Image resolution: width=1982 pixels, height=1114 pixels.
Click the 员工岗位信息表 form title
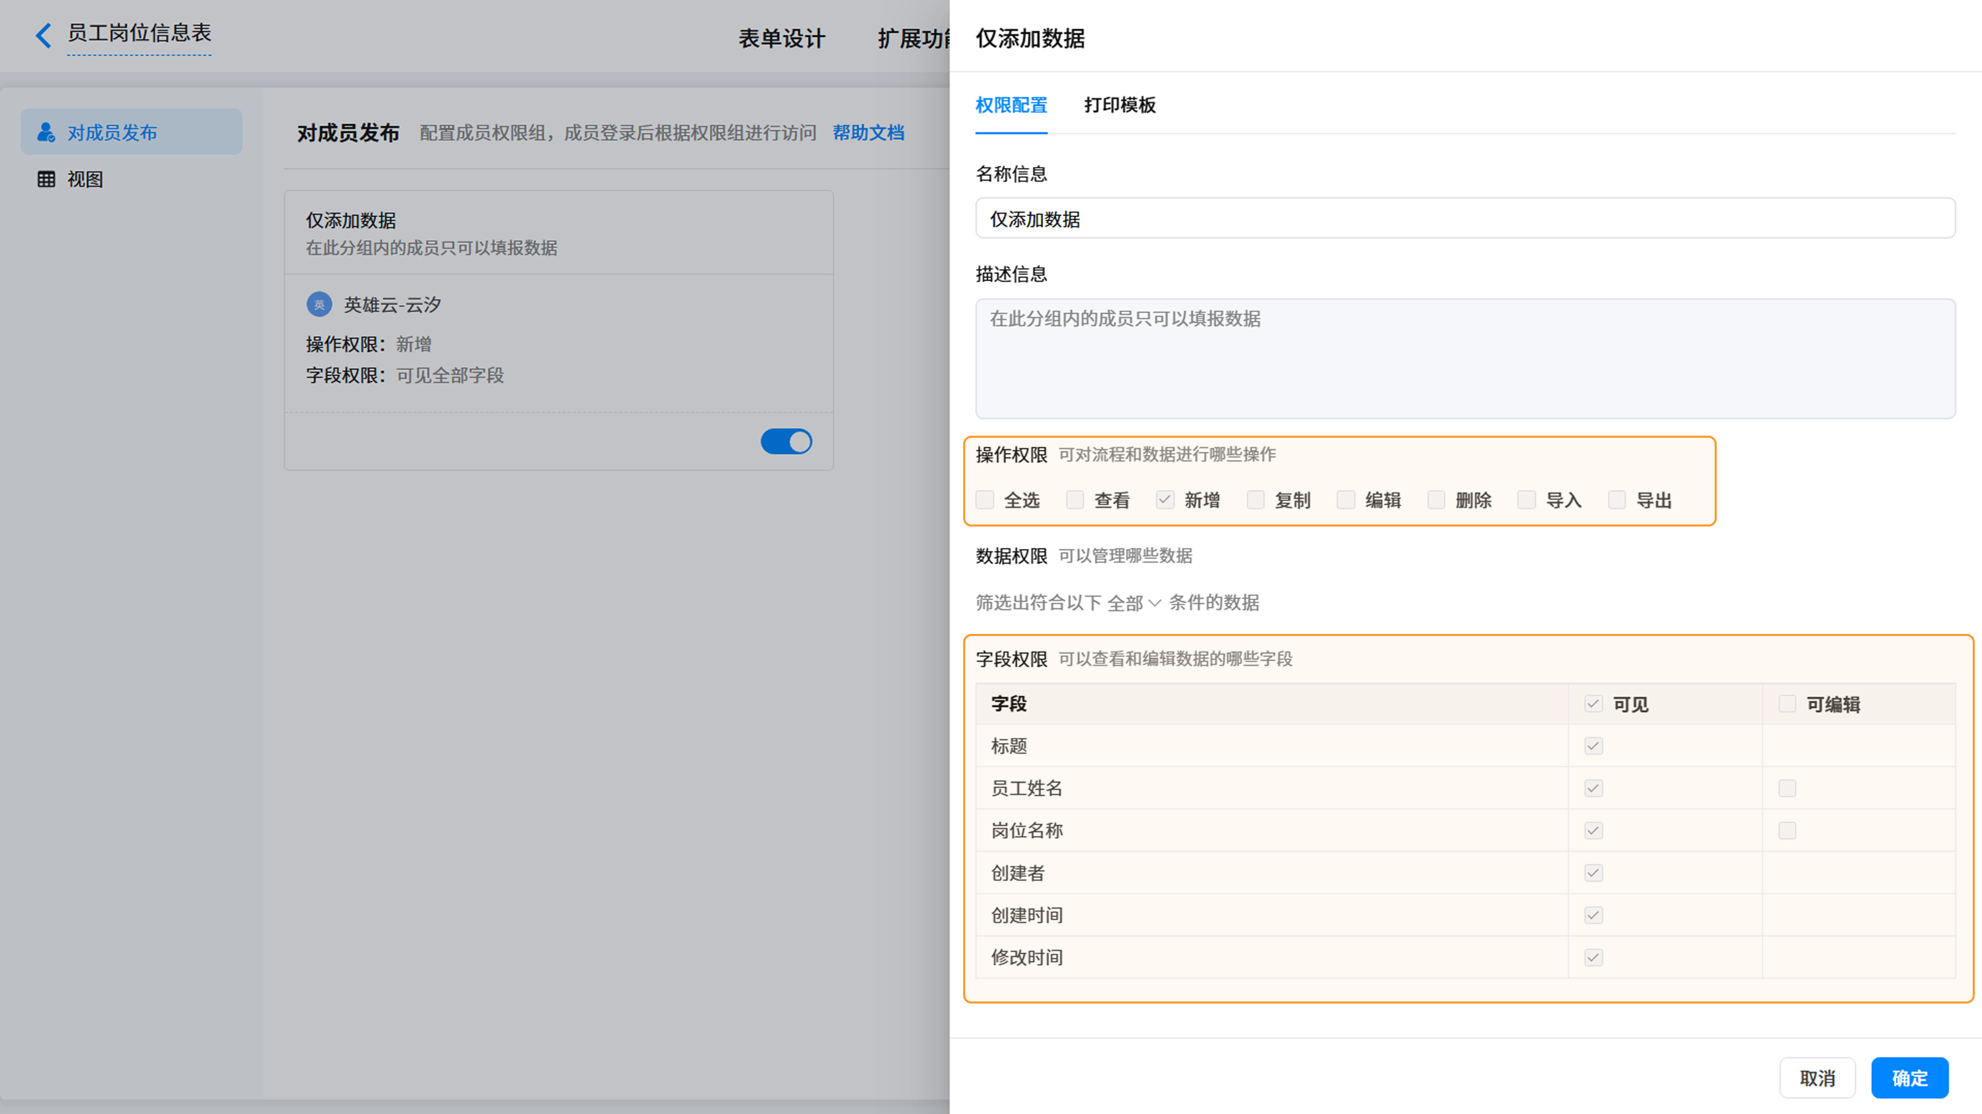[x=139, y=33]
